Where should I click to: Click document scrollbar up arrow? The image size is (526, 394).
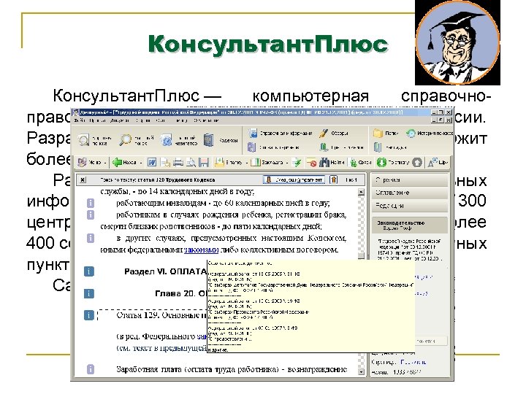[x=361, y=192]
